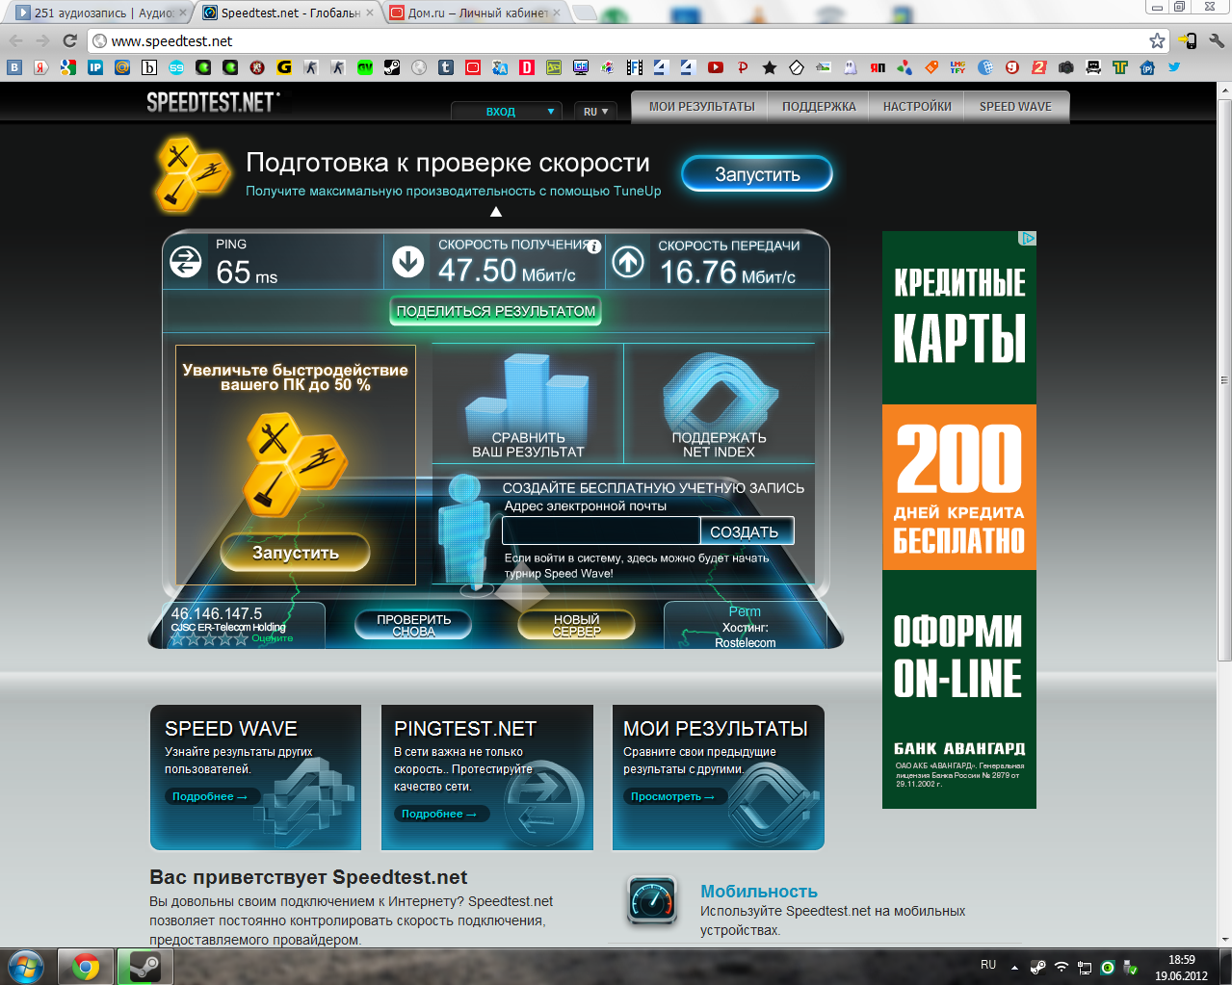The width and height of the screenshot is (1232, 985).
Task: Open the ghost bookmark icon
Action: click(851, 67)
